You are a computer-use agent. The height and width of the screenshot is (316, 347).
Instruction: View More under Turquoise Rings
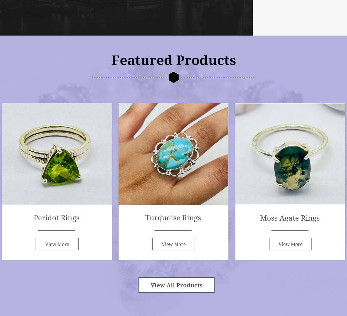click(173, 244)
